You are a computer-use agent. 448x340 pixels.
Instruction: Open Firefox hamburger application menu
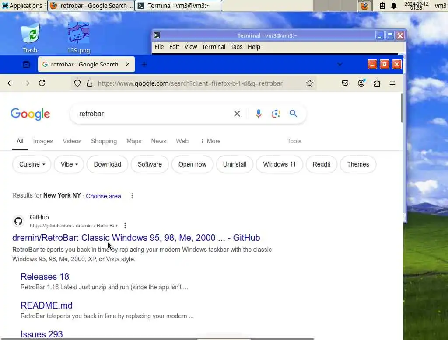pos(392,83)
